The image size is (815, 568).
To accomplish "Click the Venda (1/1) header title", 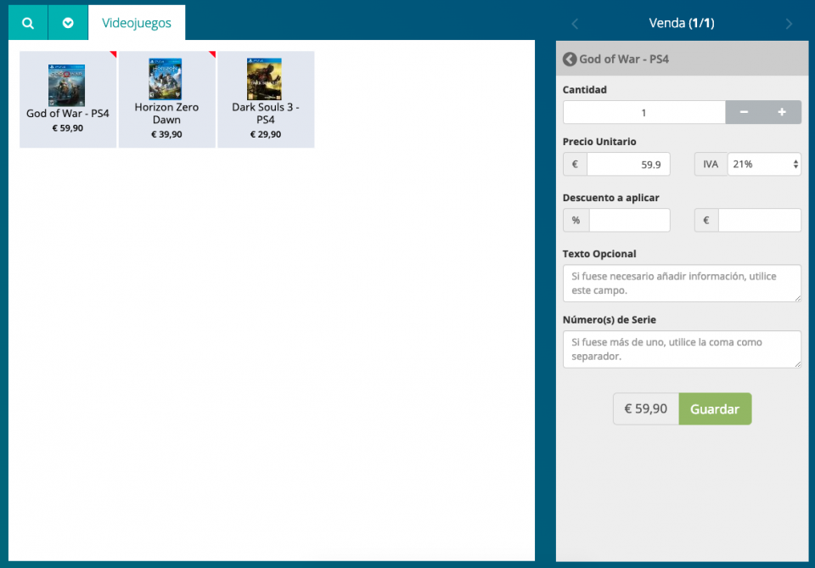I will click(x=681, y=24).
